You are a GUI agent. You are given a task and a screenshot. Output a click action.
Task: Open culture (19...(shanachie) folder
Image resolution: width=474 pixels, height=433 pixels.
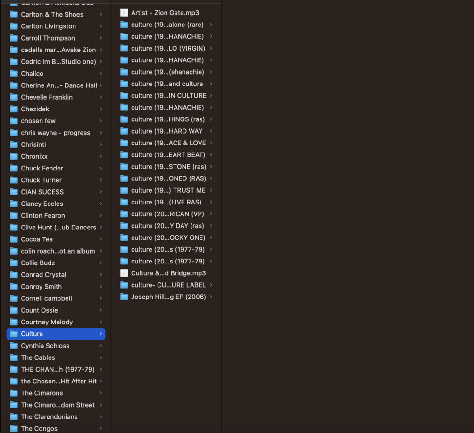point(166,72)
